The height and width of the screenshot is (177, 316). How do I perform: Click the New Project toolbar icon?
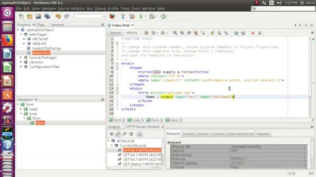tap(30, 16)
